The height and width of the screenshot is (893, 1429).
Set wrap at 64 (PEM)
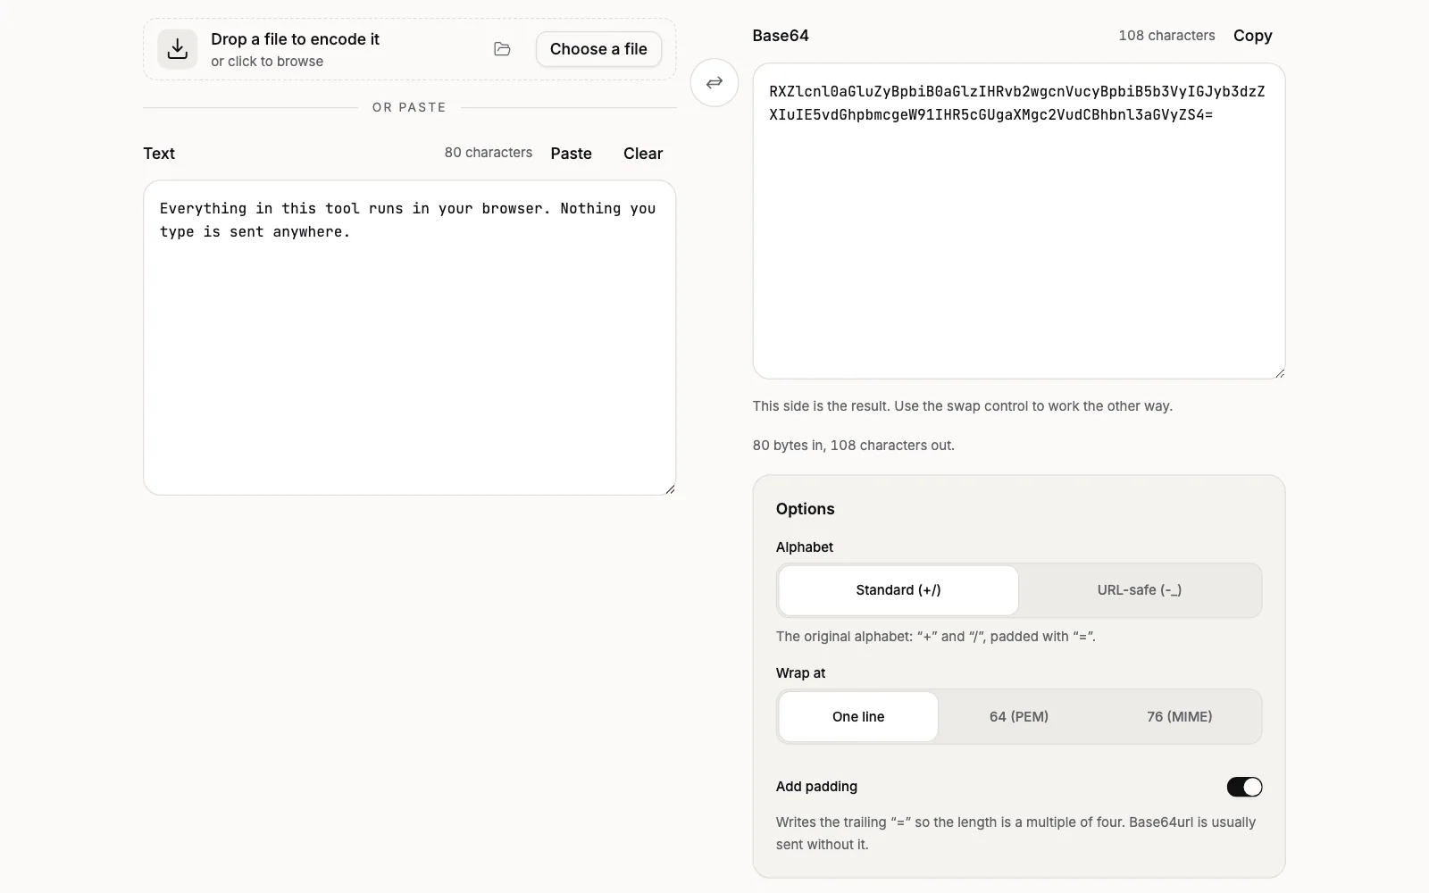(1019, 716)
